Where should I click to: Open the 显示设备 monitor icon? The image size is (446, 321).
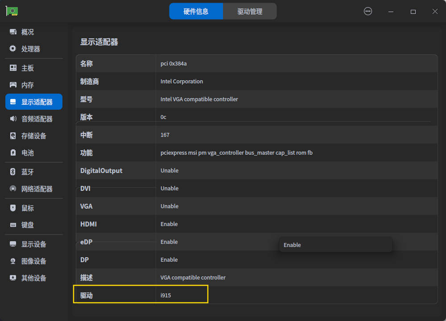13,244
